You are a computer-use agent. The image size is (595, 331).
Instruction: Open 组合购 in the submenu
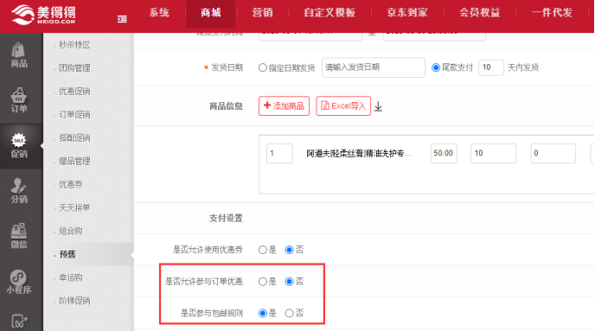click(x=71, y=231)
